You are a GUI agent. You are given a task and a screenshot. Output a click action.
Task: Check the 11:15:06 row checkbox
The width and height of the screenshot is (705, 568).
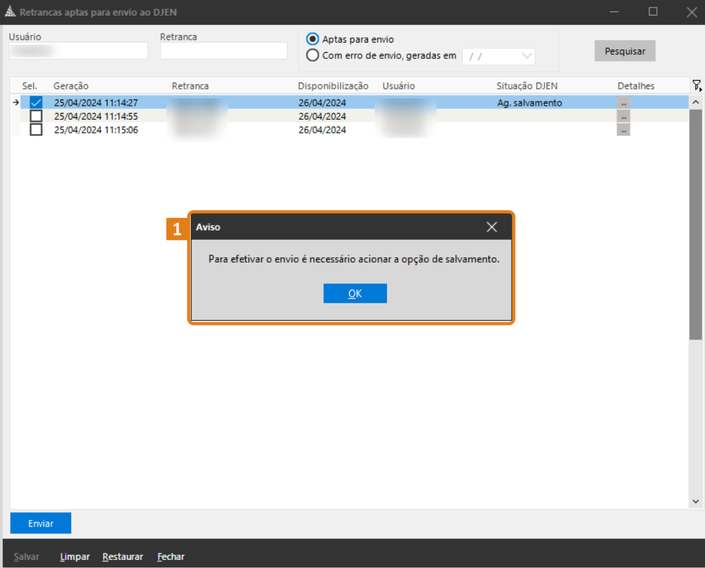[37, 130]
